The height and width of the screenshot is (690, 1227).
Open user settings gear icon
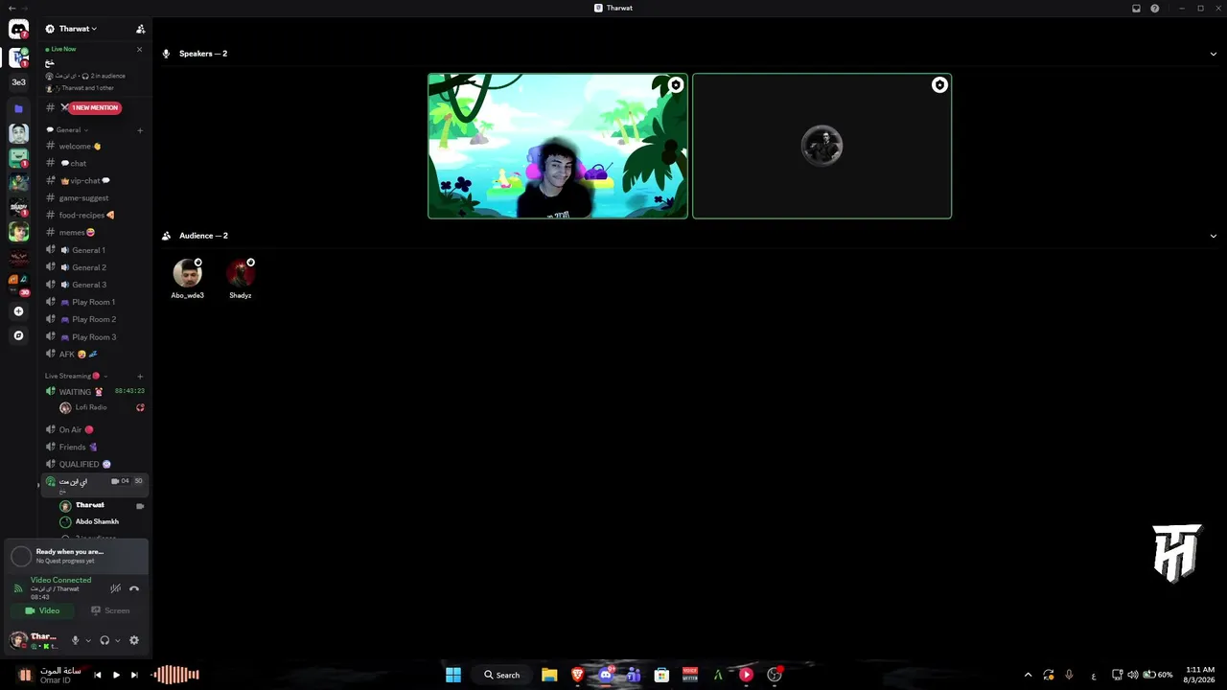[x=134, y=640]
